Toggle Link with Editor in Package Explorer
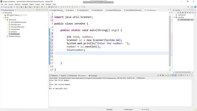197x111 pixels. coord(40,10)
